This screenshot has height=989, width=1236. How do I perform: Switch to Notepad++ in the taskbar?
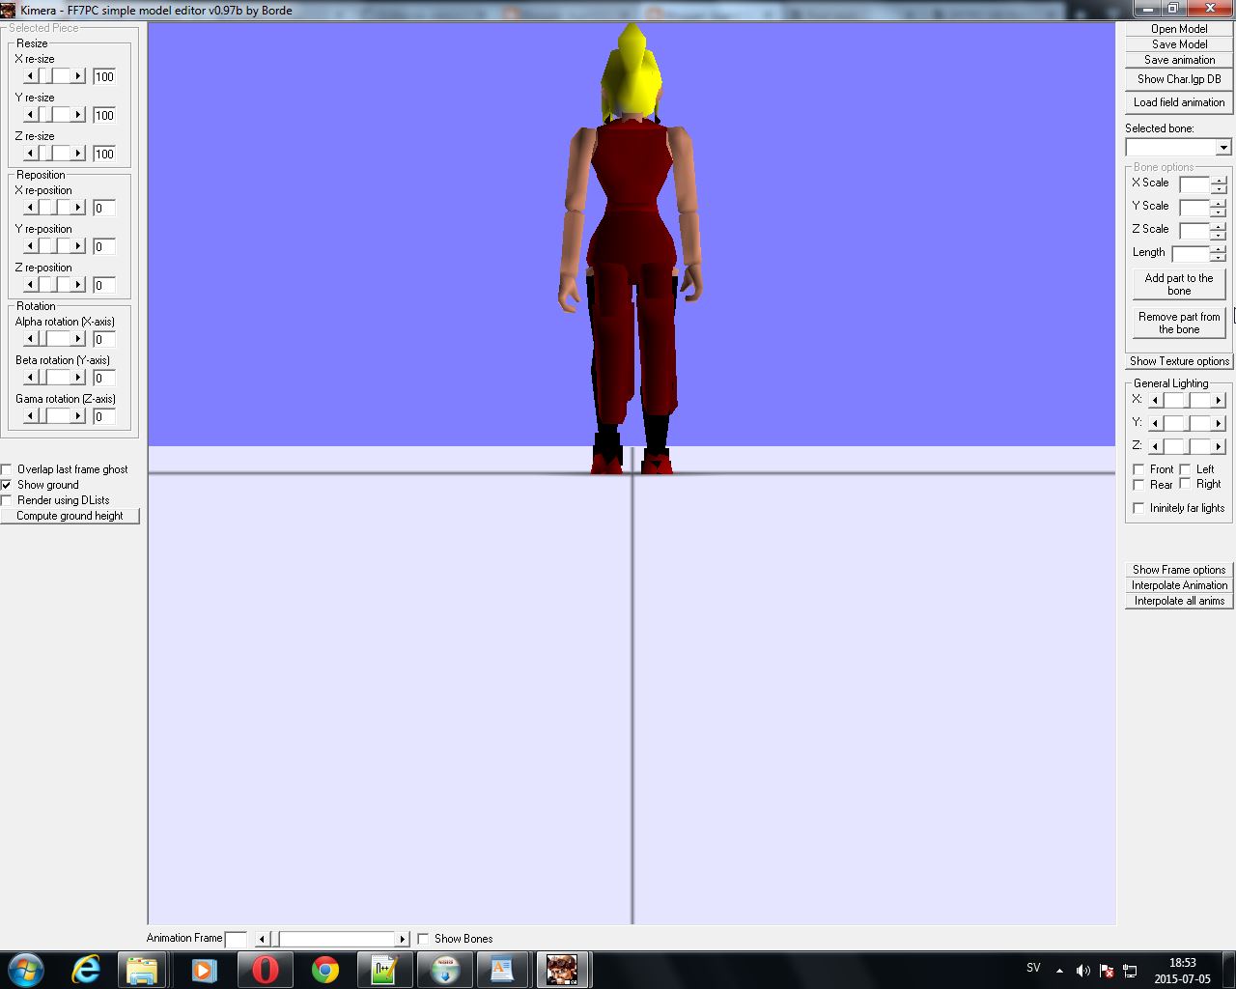(384, 969)
